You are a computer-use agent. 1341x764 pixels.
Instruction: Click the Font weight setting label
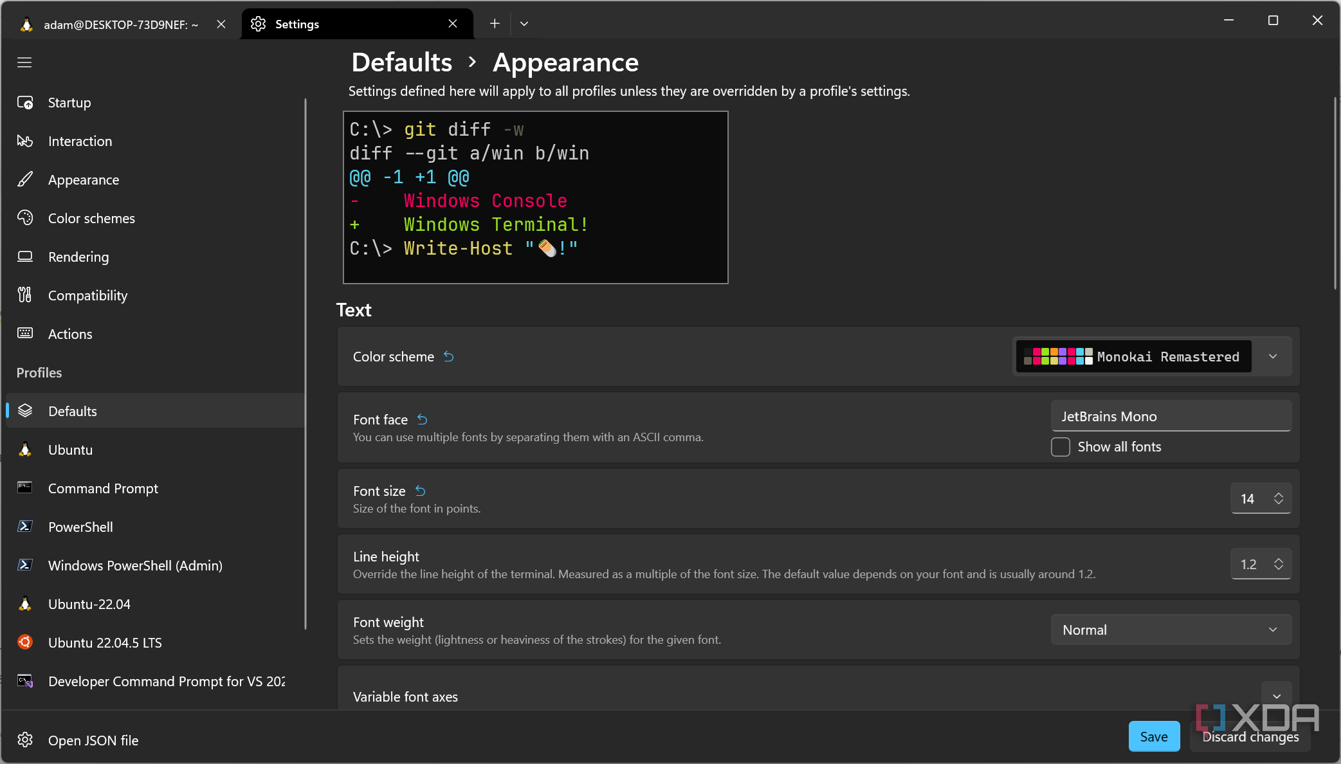[x=388, y=622]
